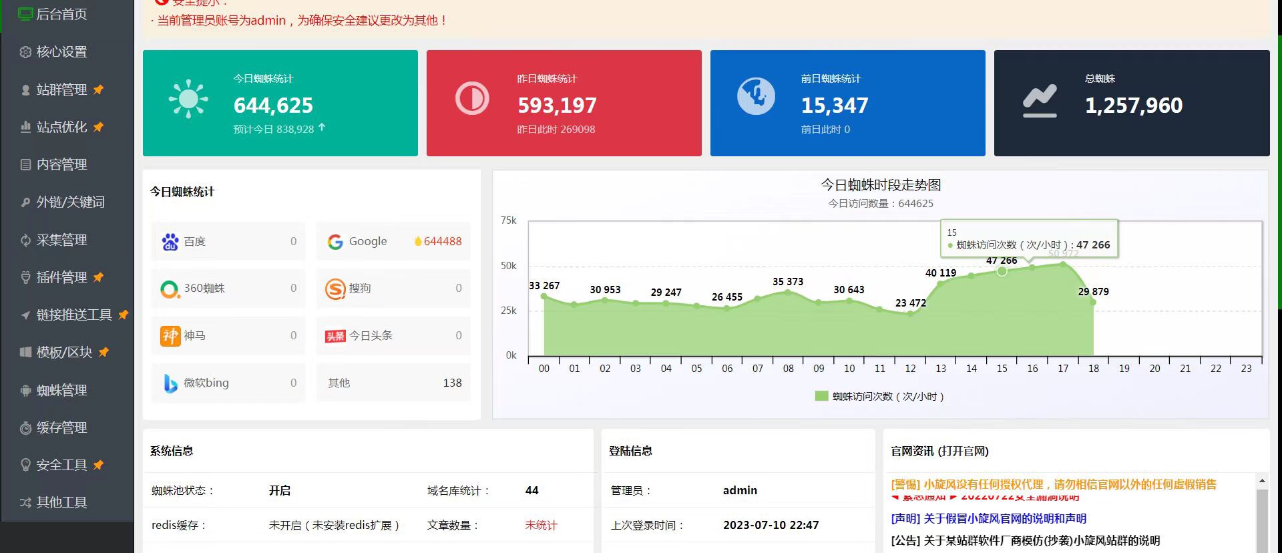Image resolution: width=1282 pixels, height=553 pixels.
Task: Click the plug icon beside 插件管理
Action: click(25, 277)
